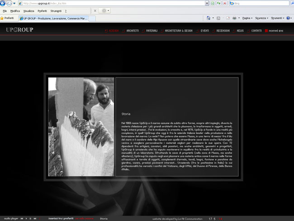Click the RSS feeds icon
This screenshot has width=294, height=221.
coord(218,18)
